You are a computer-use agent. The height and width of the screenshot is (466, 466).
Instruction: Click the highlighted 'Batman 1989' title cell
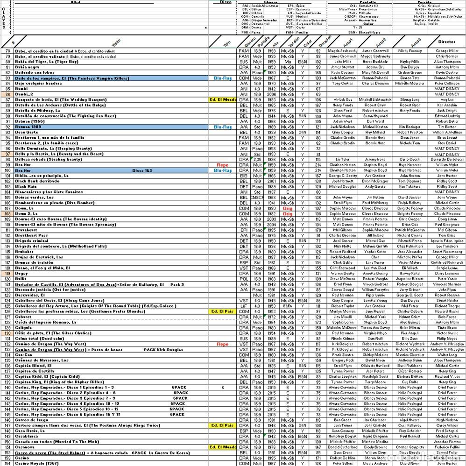111,127
